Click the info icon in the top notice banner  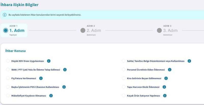(x=5, y=15)
